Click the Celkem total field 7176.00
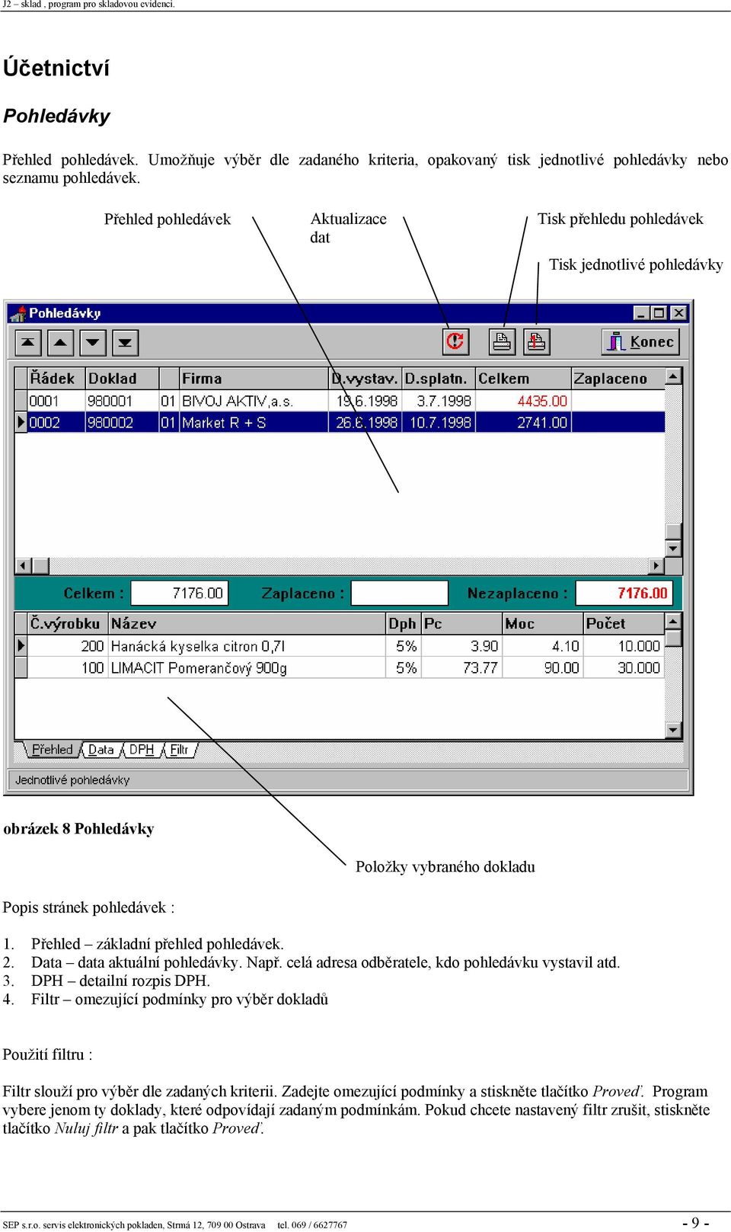This screenshot has width=731, height=1232. pos(180,593)
